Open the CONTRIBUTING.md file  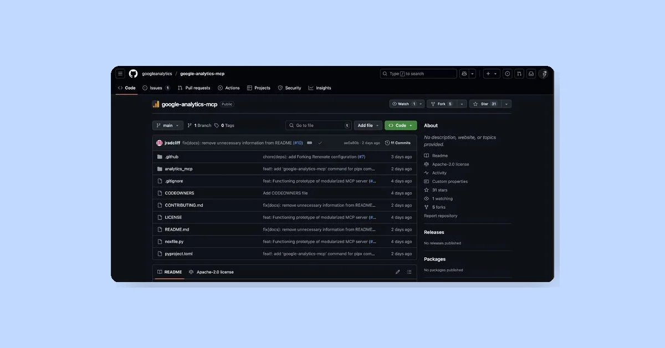tap(184, 206)
